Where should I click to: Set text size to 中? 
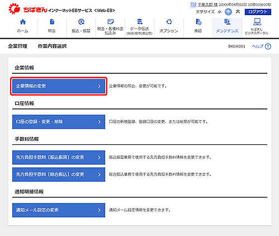pyautogui.click(x=228, y=12)
